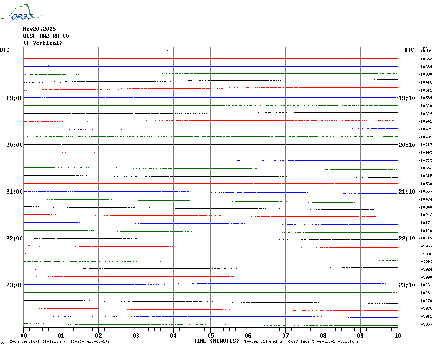Click minute marker 05 on time axis

211,335
